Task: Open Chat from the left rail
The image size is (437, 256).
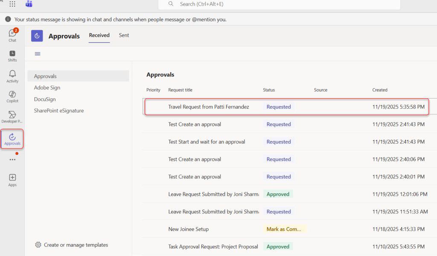Action: click(x=12, y=33)
